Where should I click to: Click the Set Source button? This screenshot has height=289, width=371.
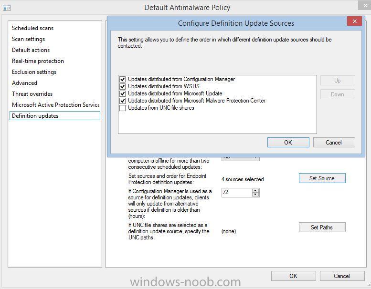tap(322, 178)
